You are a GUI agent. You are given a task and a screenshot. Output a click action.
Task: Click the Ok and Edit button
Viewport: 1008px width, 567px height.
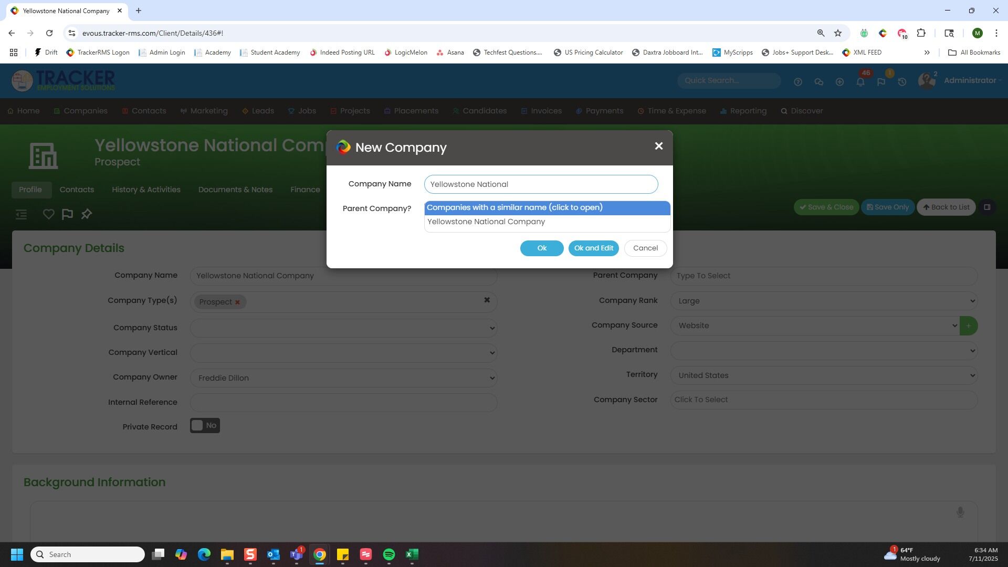(593, 248)
